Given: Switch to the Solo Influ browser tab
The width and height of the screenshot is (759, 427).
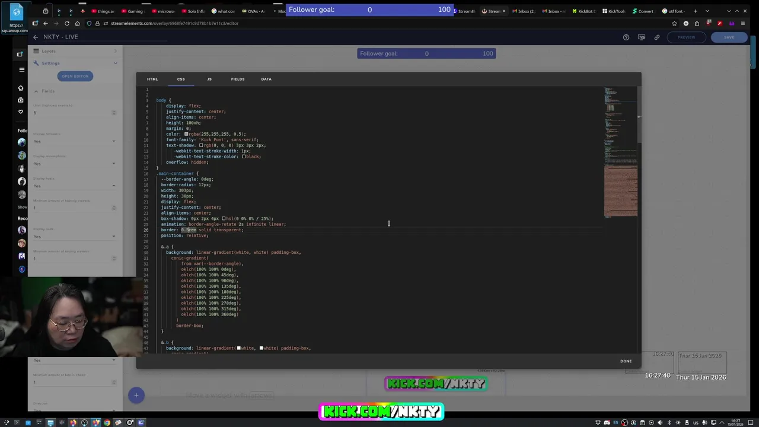Looking at the screenshot, I should tap(193, 11).
